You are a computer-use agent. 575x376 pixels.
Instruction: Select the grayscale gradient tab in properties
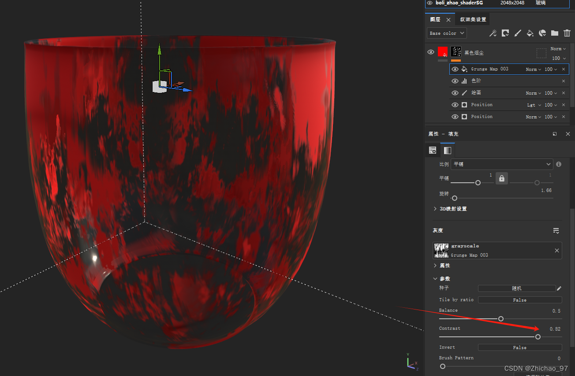[447, 150]
